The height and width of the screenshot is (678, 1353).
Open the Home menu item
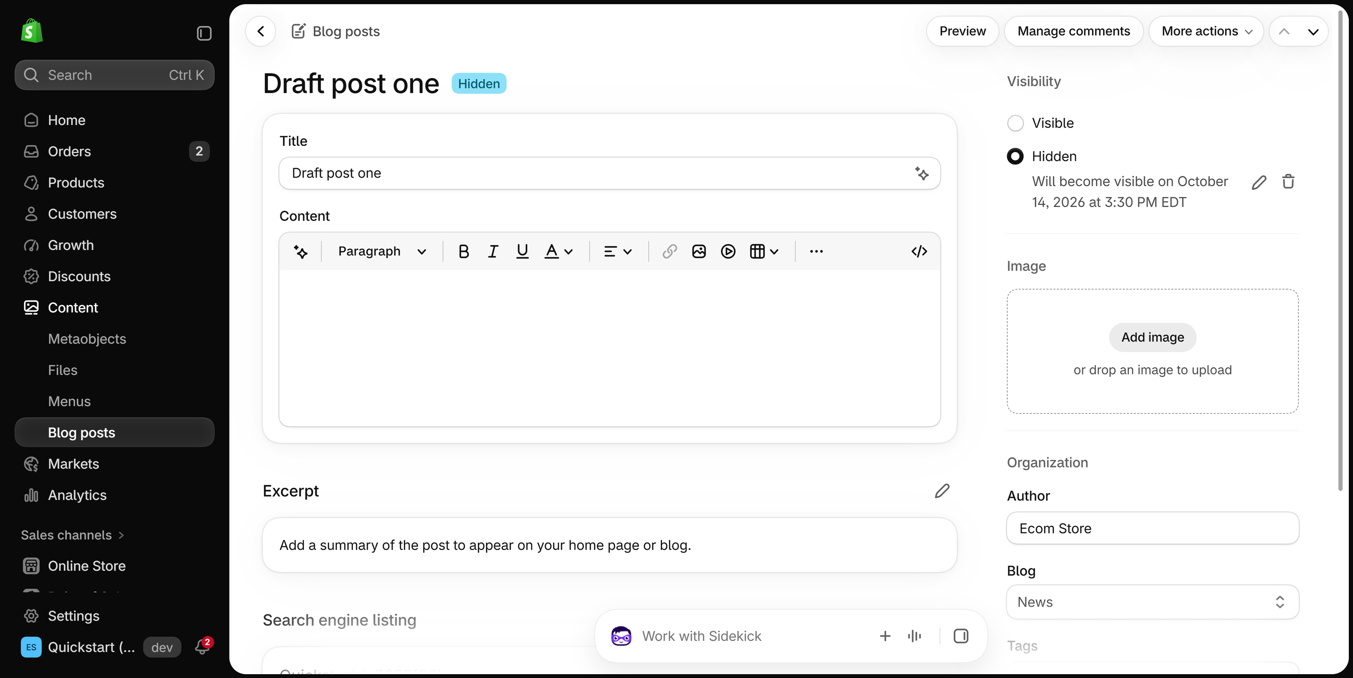[x=115, y=120]
